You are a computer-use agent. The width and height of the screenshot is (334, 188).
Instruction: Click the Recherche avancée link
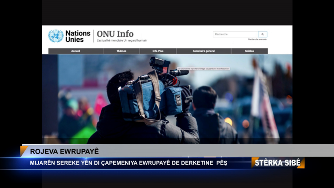(257, 39)
